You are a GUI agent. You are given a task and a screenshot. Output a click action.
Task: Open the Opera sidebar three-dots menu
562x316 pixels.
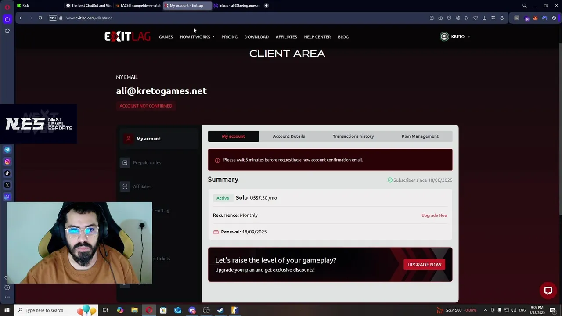[7, 297]
